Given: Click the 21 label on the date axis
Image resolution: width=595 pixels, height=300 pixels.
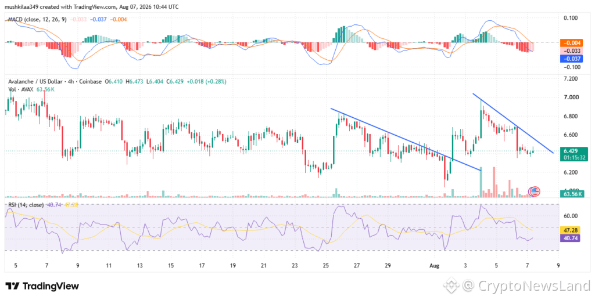Looking at the screenshot, I should [x=264, y=266].
